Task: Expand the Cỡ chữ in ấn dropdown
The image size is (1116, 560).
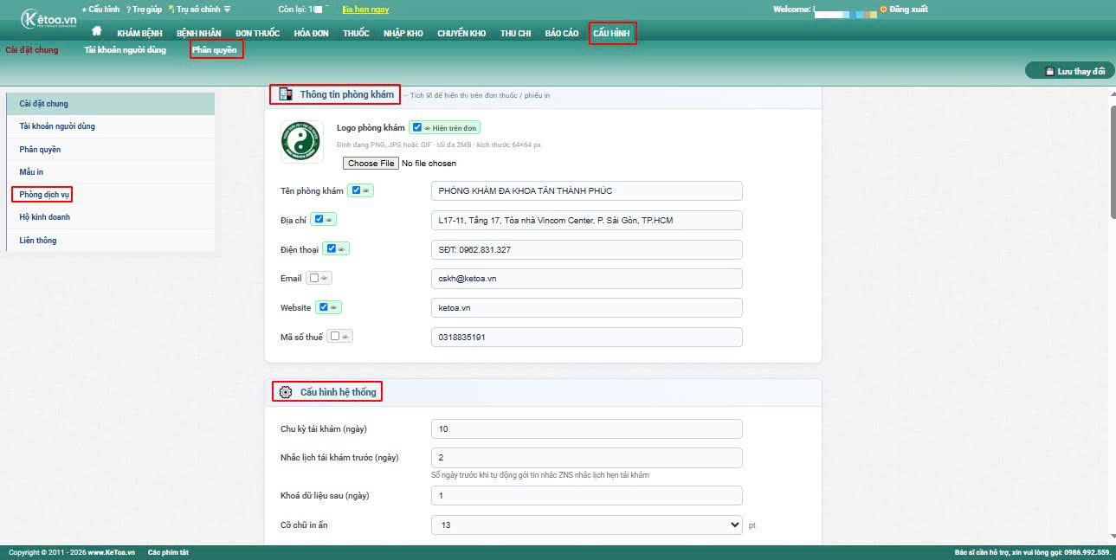Action: 586,525
